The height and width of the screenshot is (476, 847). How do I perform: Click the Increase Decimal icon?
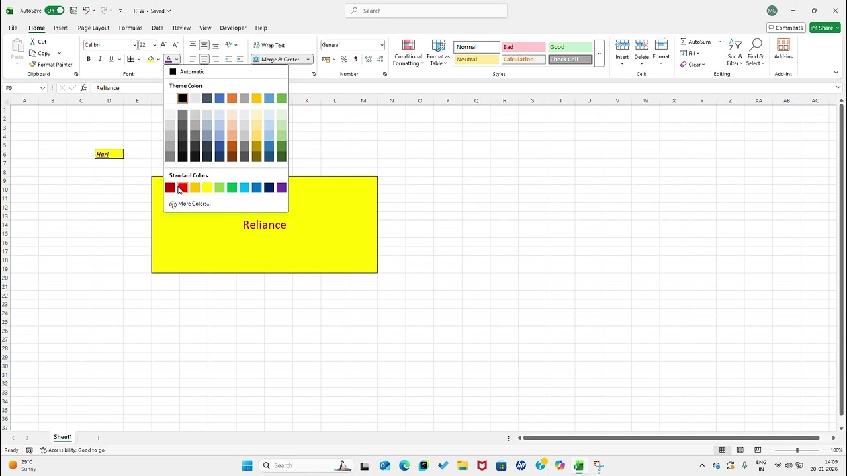tap(368, 59)
